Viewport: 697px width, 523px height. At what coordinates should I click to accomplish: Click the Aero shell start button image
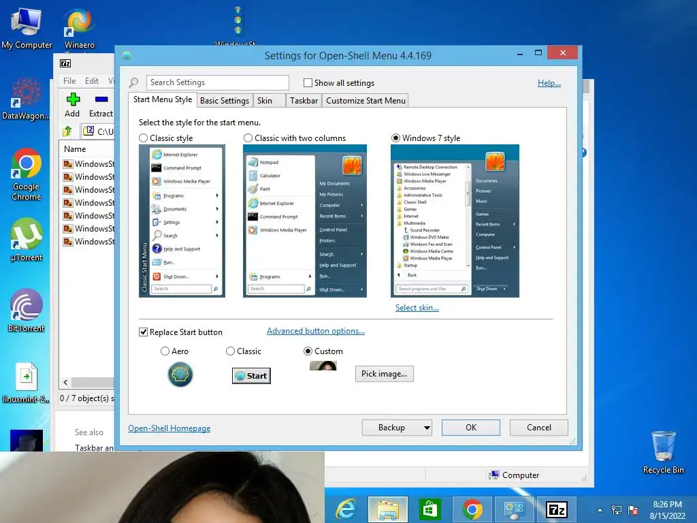tap(180, 375)
